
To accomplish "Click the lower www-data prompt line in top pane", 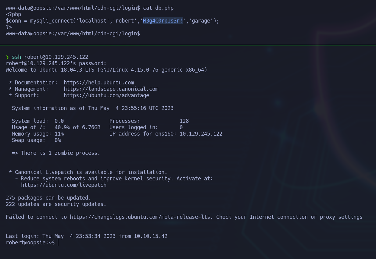I will [73, 34].
